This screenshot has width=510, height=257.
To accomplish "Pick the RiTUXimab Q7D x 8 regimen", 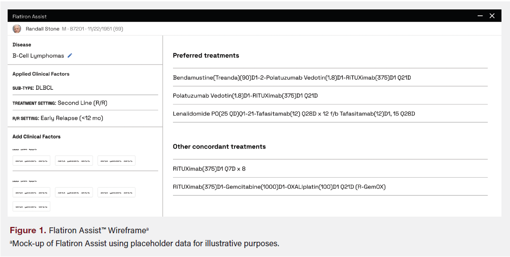I will pyautogui.click(x=209, y=169).
